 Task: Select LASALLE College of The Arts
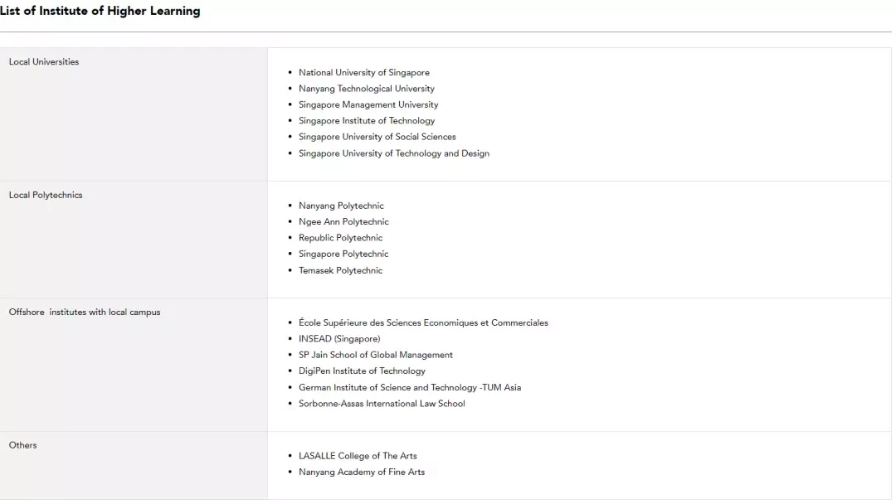[x=358, y=455]
